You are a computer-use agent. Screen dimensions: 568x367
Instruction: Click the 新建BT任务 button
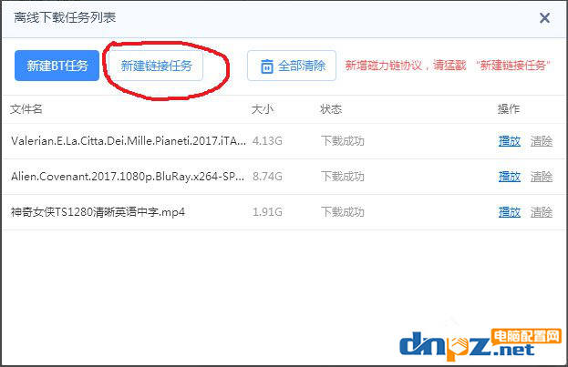[x=57, y=66]
